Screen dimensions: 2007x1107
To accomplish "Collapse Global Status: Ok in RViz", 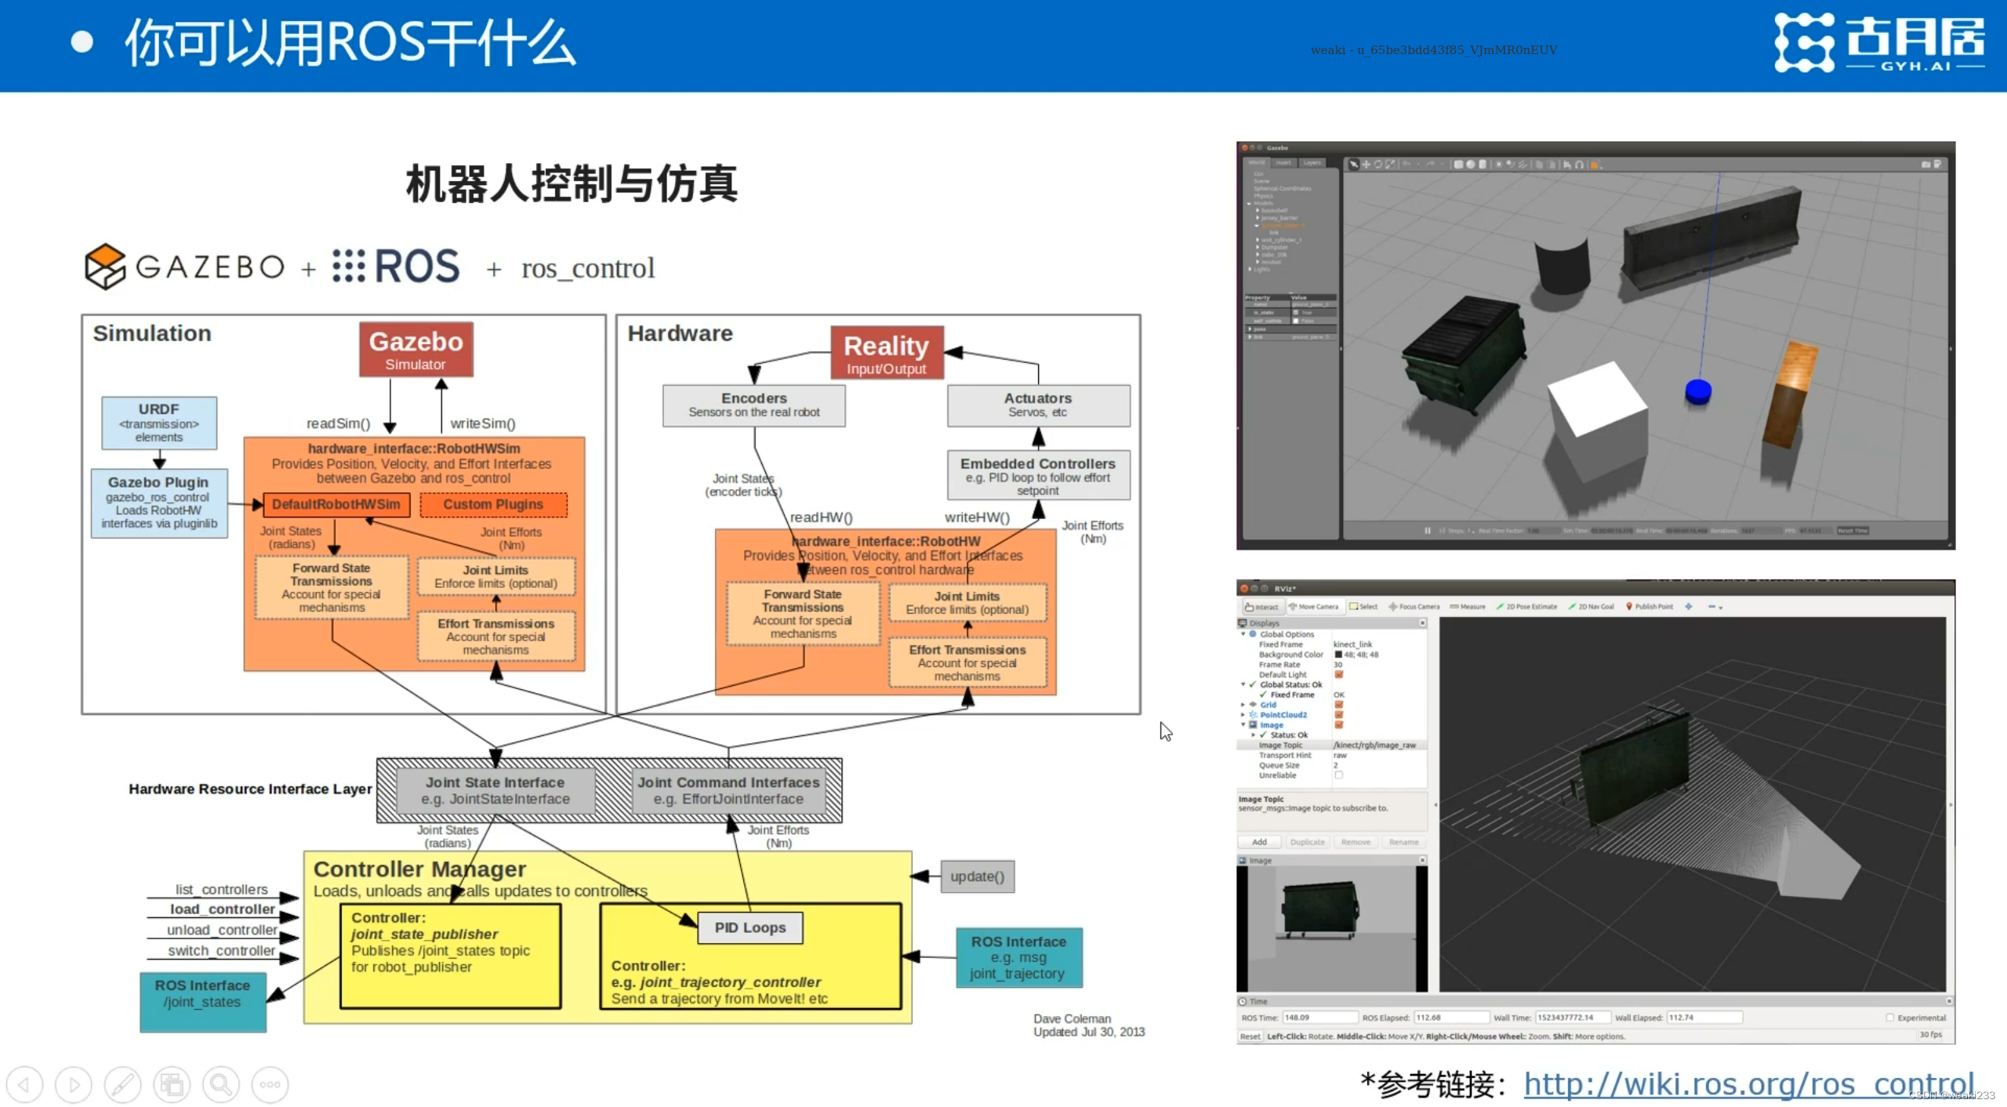I will 1243,684.
